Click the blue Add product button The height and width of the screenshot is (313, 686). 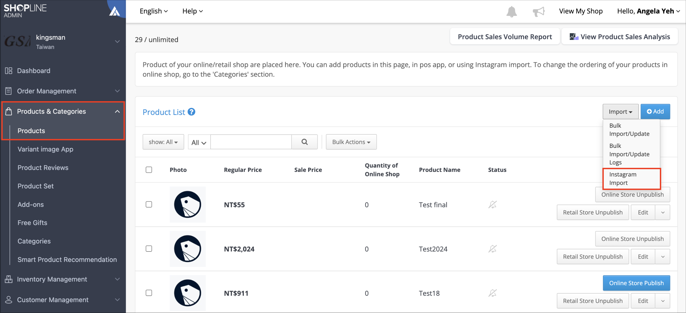click(x=655, y=111)
